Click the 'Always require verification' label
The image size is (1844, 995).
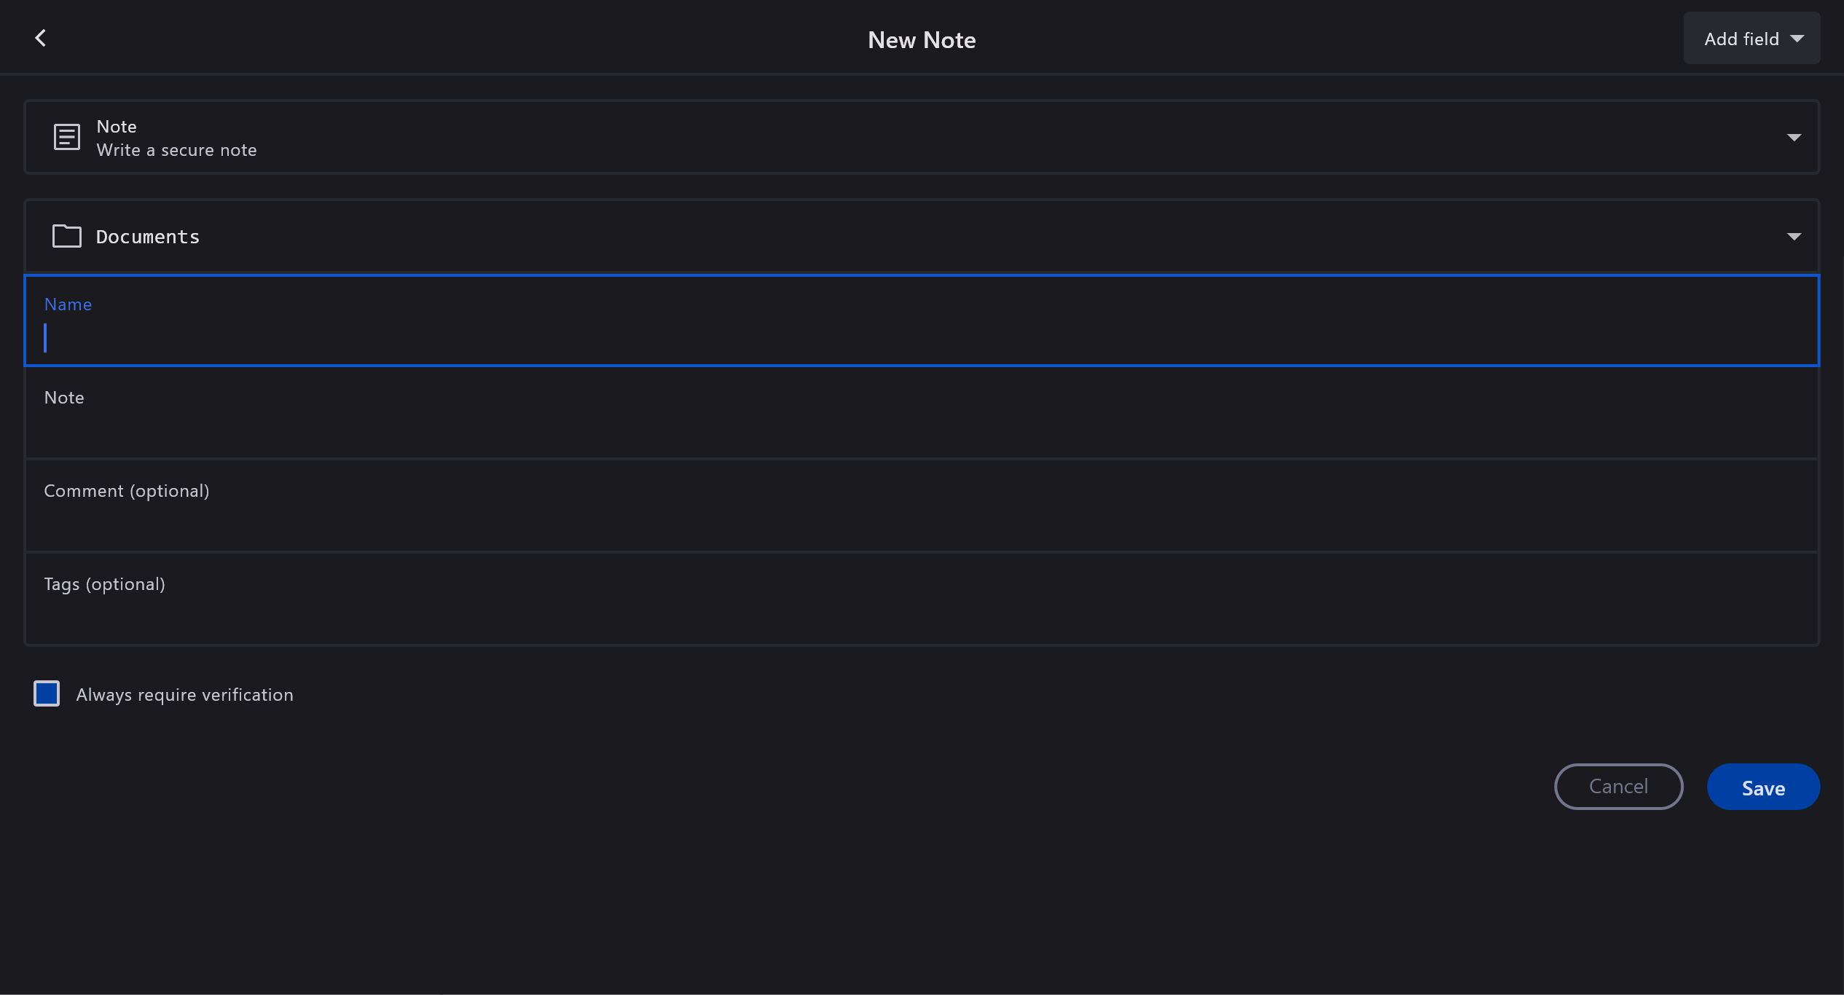[x=184, y=695]
